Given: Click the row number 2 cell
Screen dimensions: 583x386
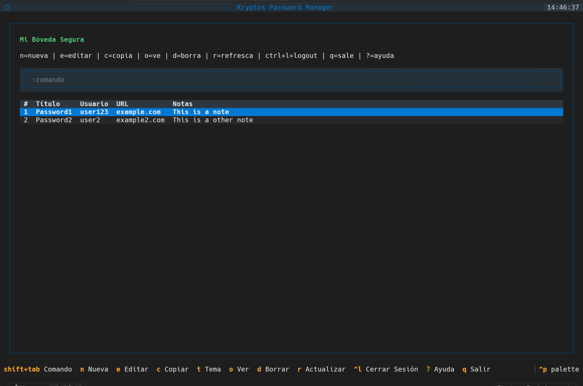Looking at the screenshot, I should (x=26, y=120).
